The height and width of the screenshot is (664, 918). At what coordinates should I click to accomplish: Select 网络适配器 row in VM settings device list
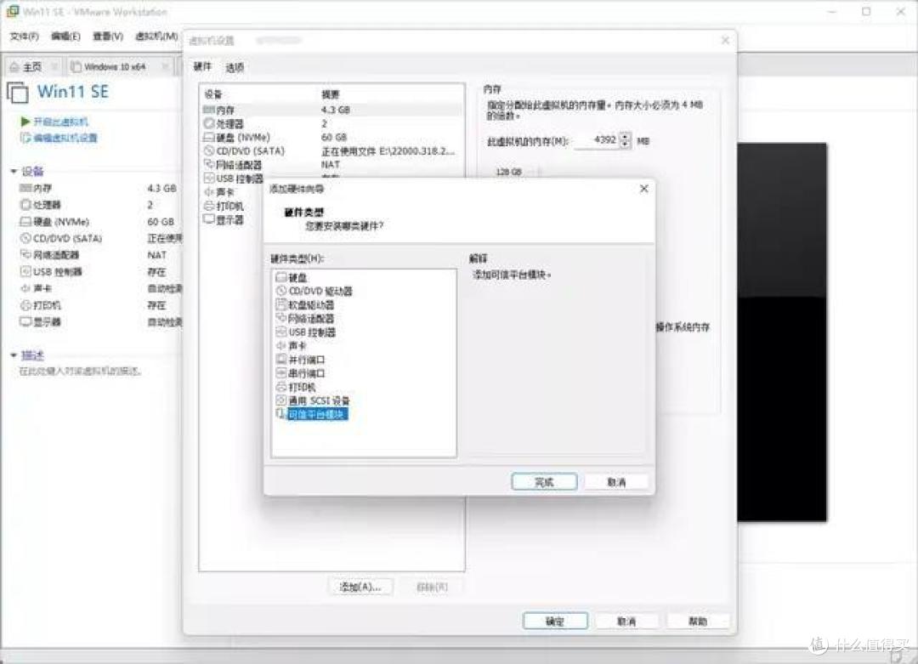pyautogui.click(x=332, y=165)
